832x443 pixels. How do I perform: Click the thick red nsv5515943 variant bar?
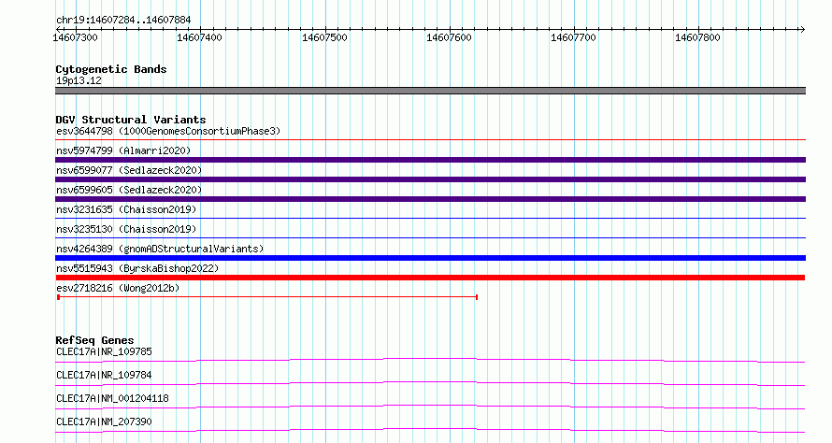pyautogui.click(x=430, y=278)
